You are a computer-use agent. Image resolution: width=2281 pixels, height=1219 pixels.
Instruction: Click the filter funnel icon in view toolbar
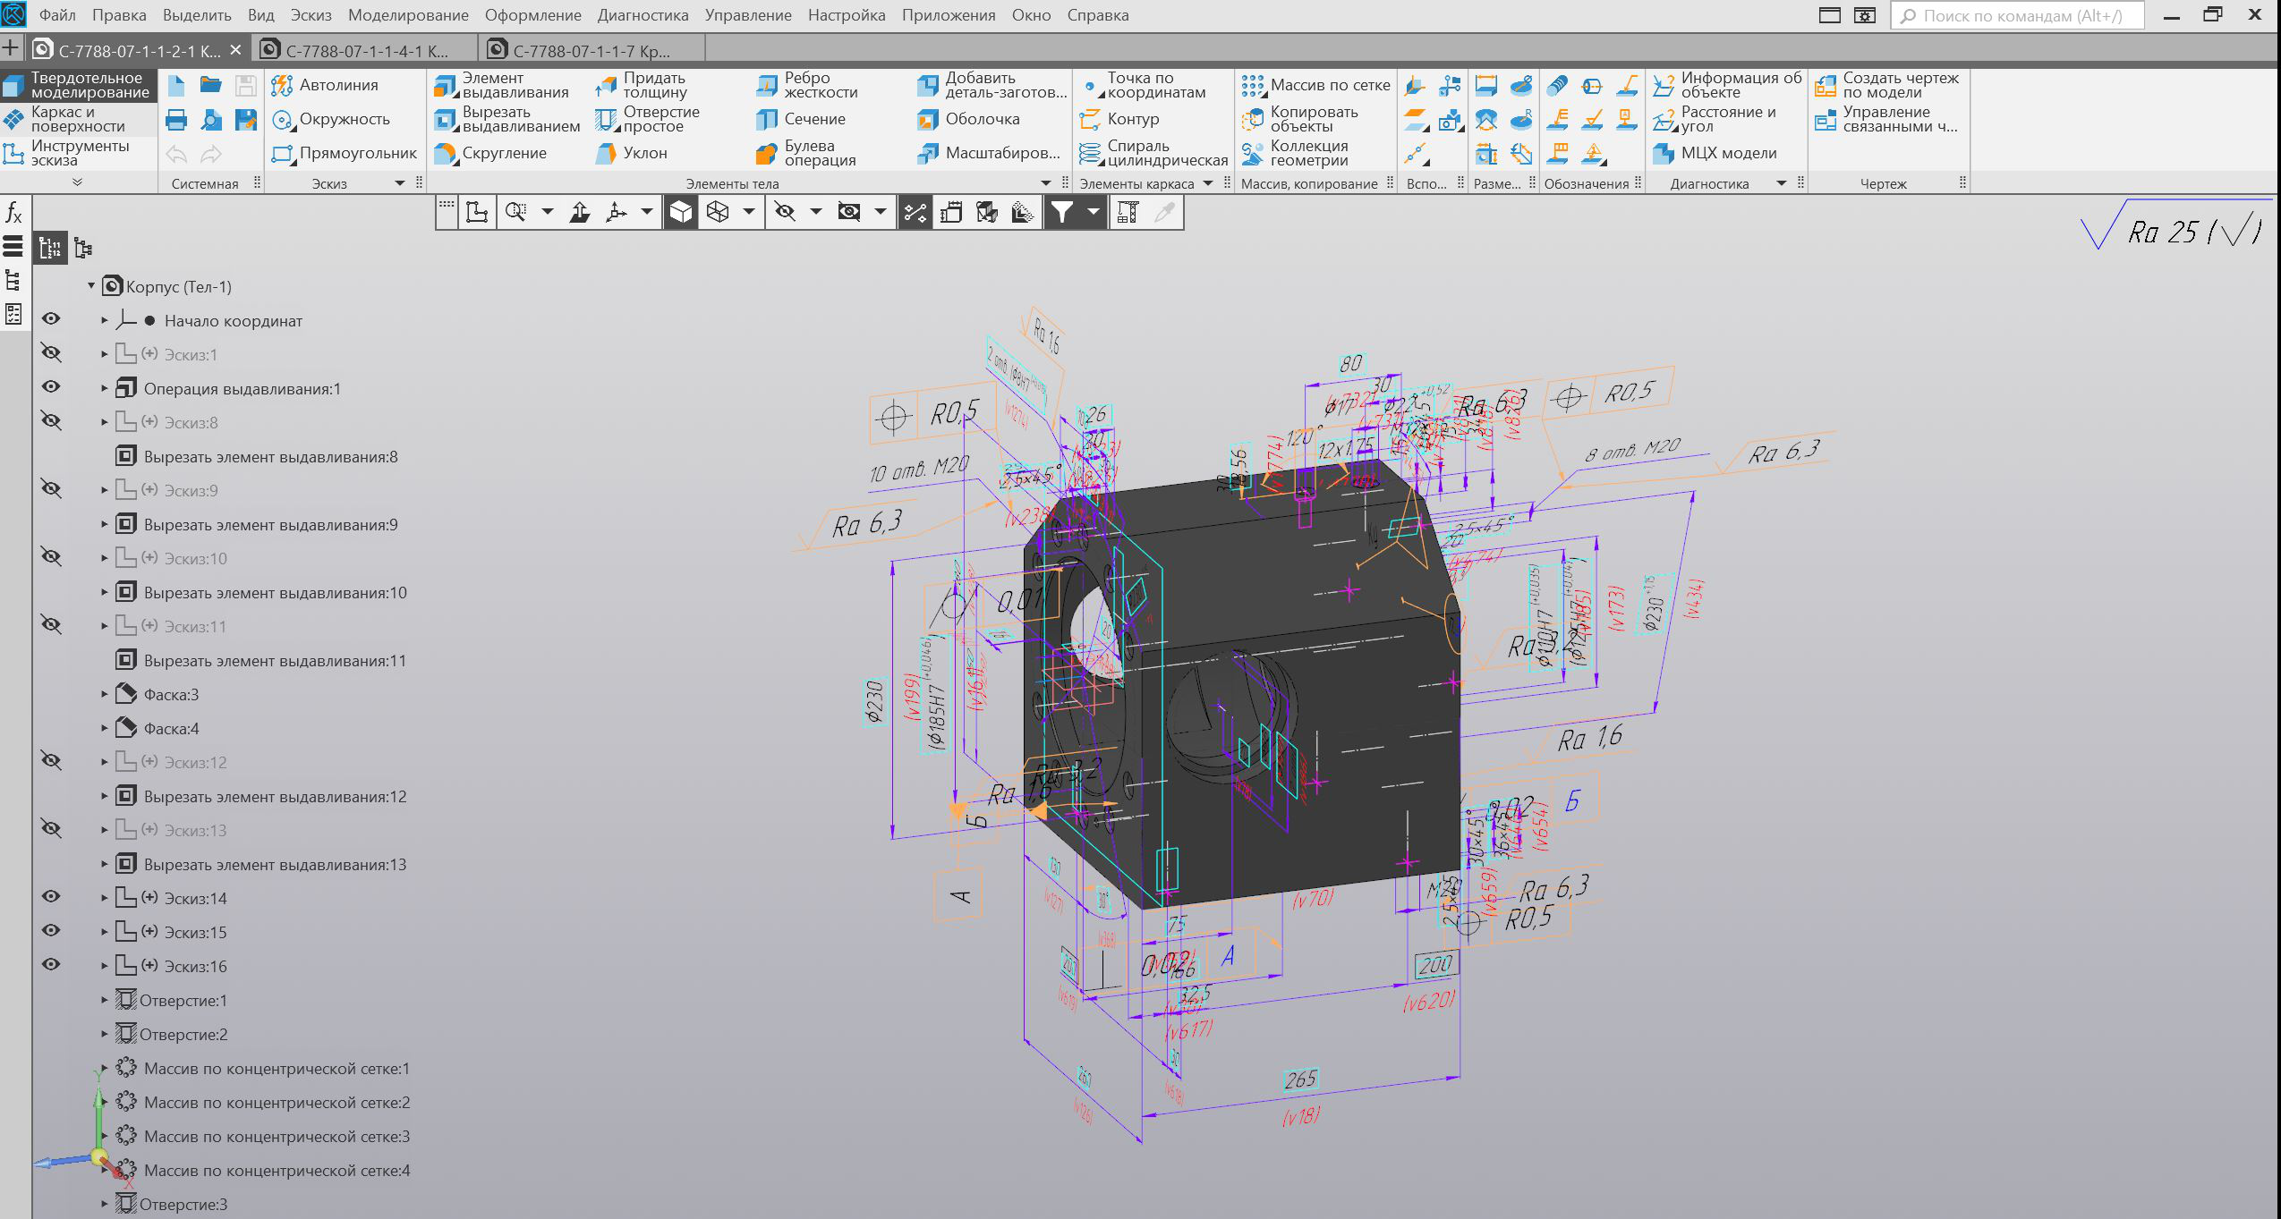[1061, 212]
